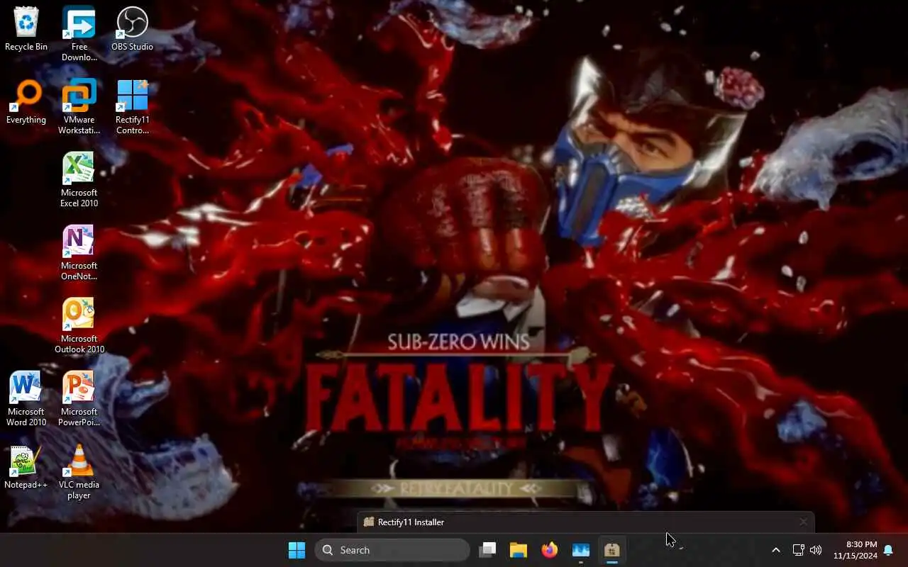
Task: Open the volume tray icon
Action: coord(816,550)
